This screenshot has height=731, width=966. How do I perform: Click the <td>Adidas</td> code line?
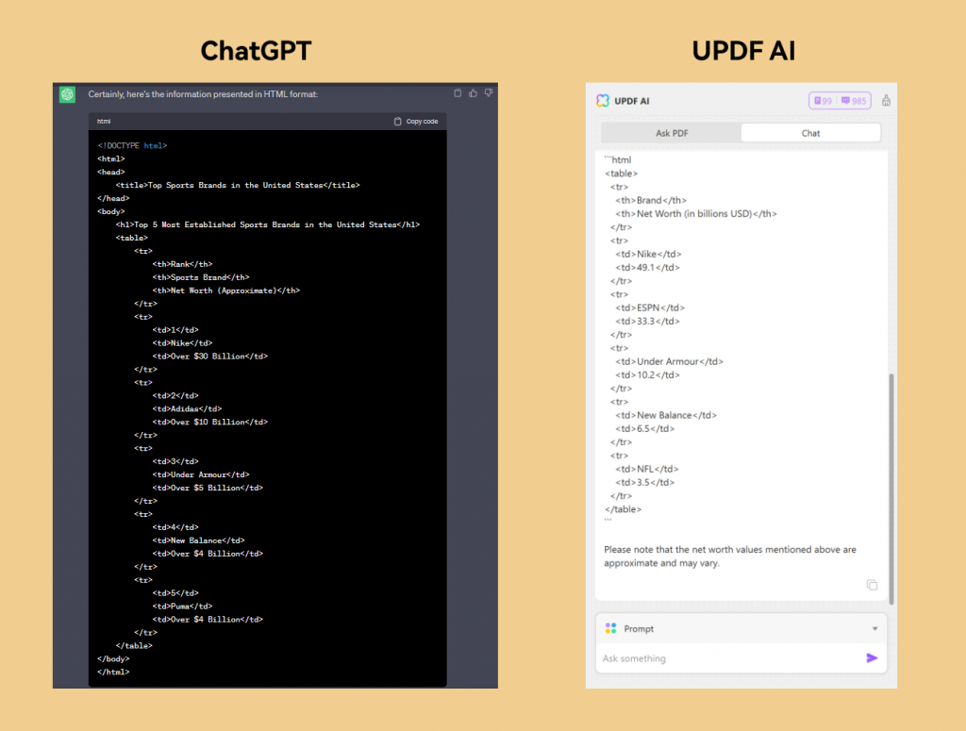pyautogui.click(x=188, y=409)
